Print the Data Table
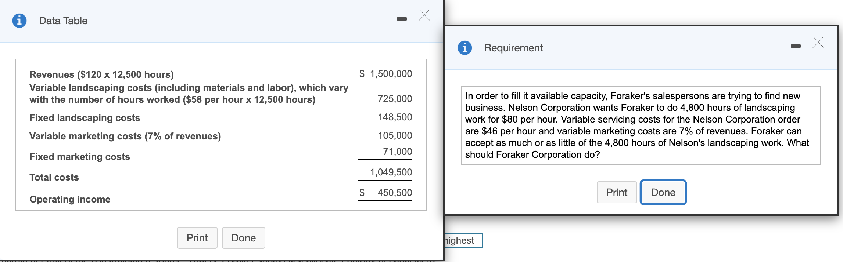The width and height of the screenshot is (843, 262). pos(197,238)
